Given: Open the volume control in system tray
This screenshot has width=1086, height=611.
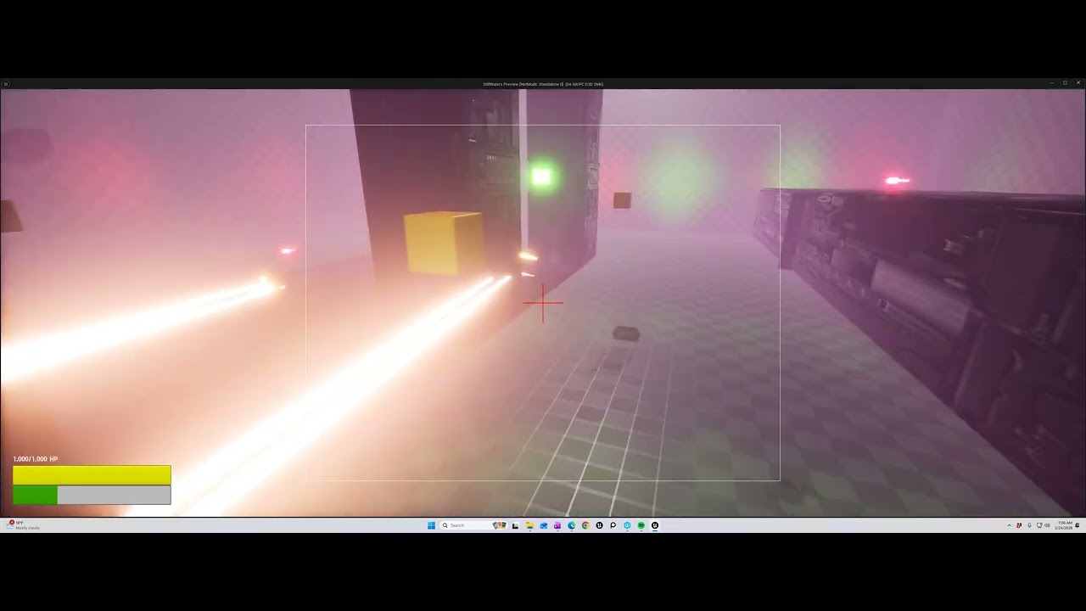Looking at the screenshot, I should pos(1047,525).
